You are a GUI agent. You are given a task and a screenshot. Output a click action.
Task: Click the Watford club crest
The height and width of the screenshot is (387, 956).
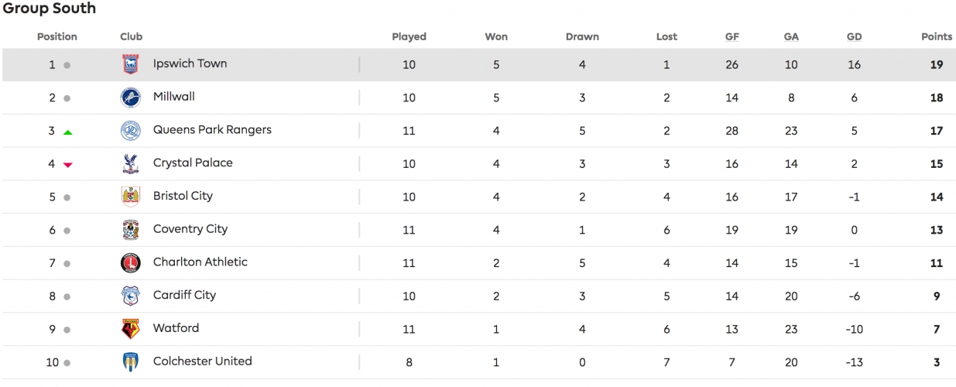[131, 329]
